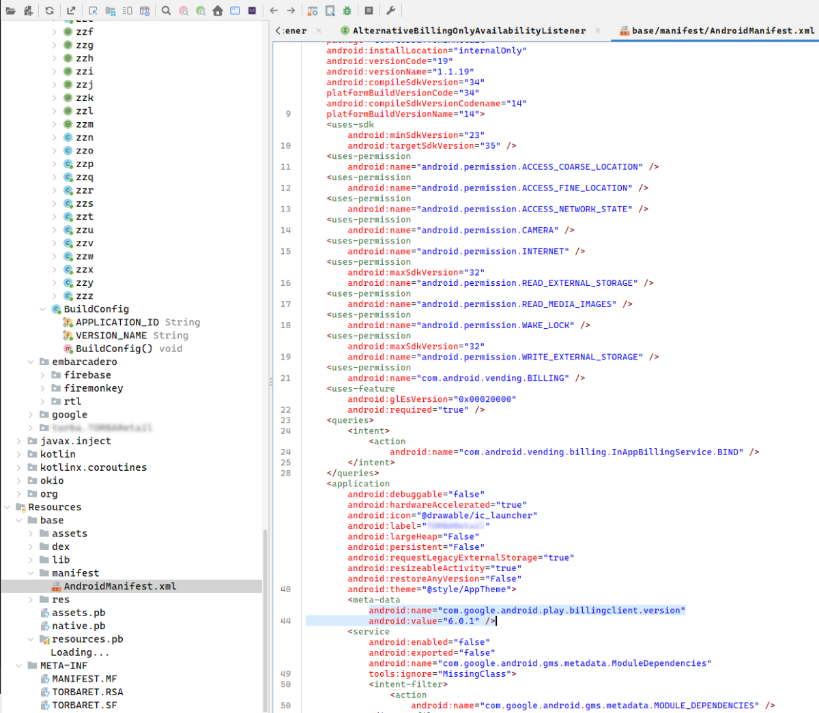Expand the rtl package
Image resolution: width=819 pixels, height=713 pixels.
(43, 401)
